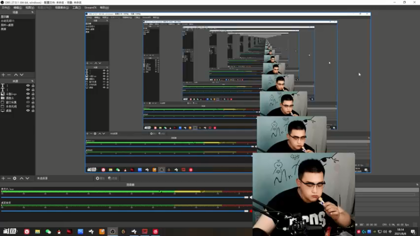Hide the 摄像头 camera source
The image size is (420, 236).
28,98
